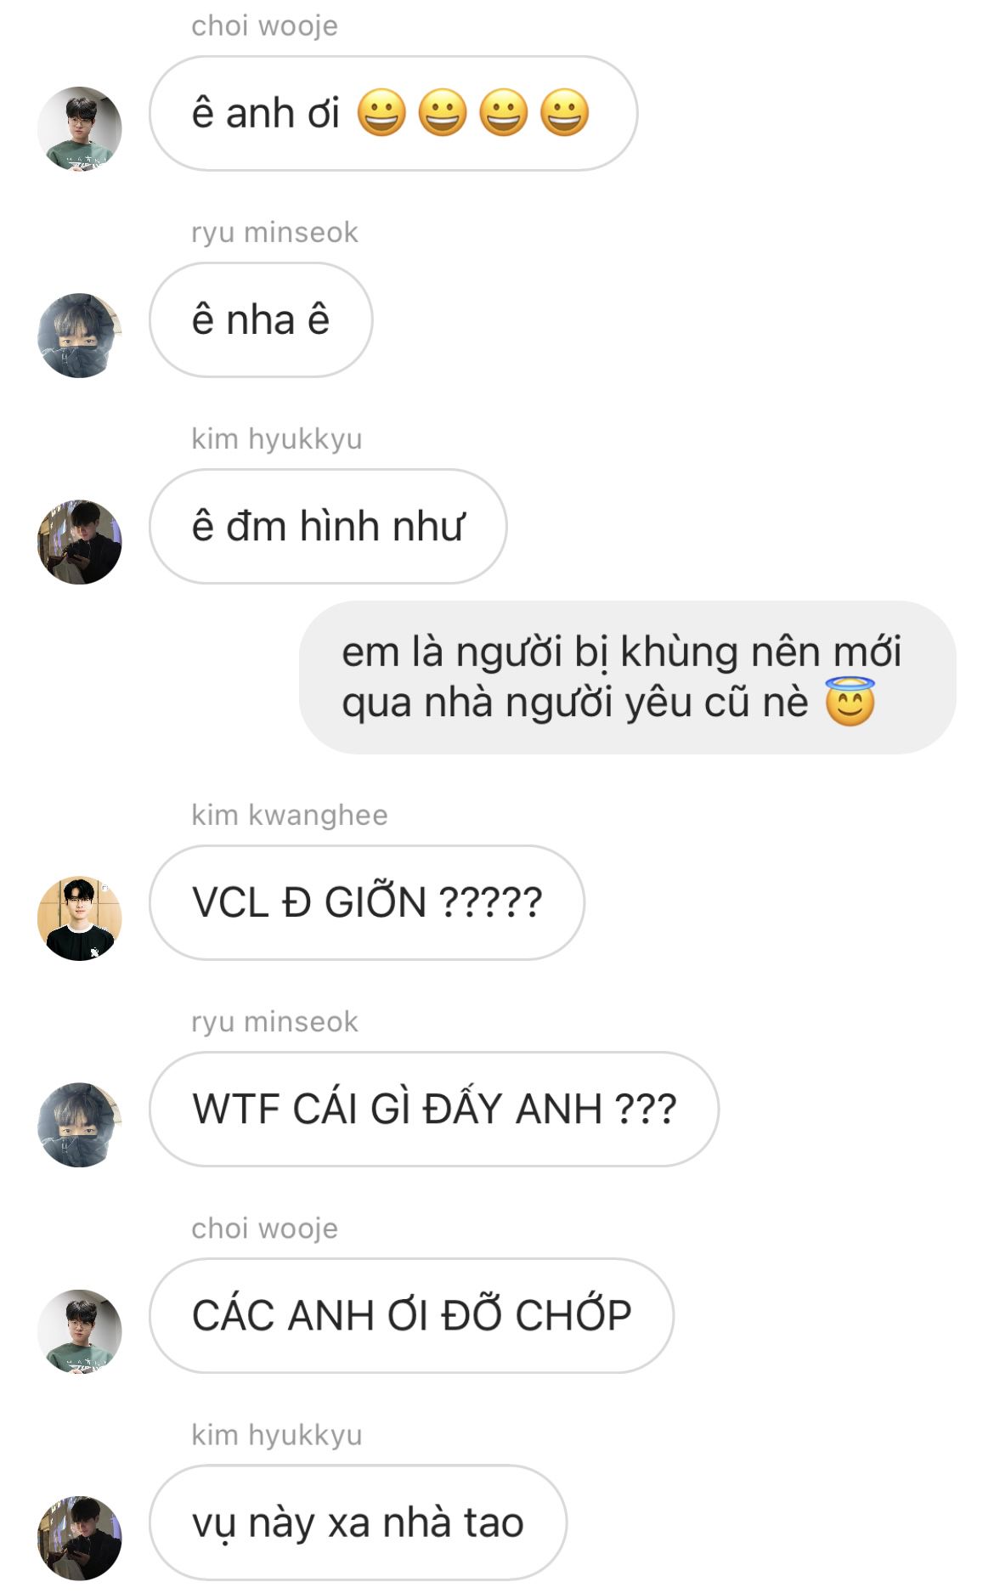The image size is (994, 1593).
Task: Tap kim kwanghee's profile picture
Action: [80, 918]
